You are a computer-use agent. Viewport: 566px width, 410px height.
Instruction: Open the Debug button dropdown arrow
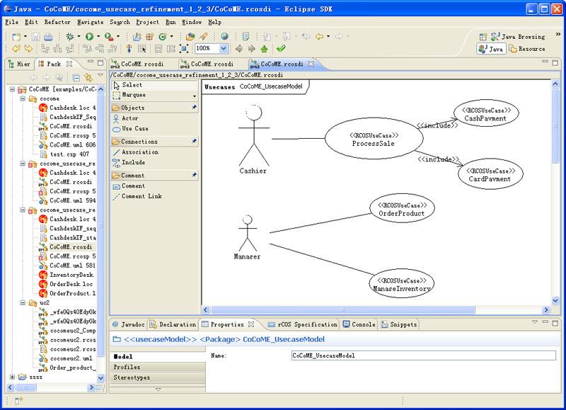(x=79, y=37)
